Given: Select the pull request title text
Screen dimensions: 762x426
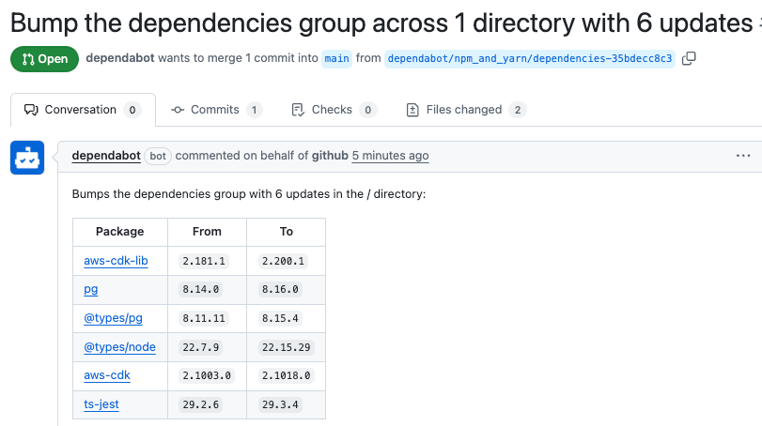Looking at the screenshot, I should coord(381,23).
